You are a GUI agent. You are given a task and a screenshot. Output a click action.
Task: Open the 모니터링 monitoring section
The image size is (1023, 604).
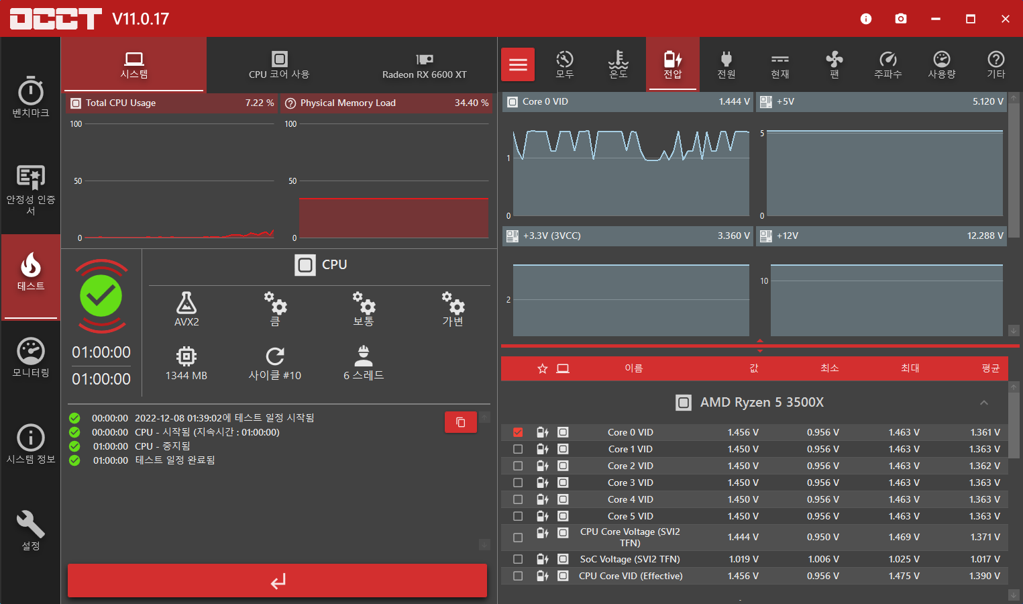(x=31, y=357)
